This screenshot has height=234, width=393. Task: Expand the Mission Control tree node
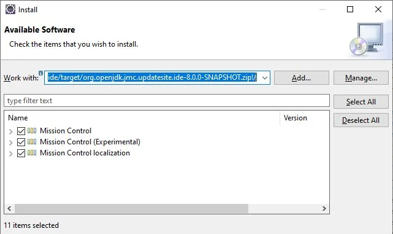coord(10,131)
